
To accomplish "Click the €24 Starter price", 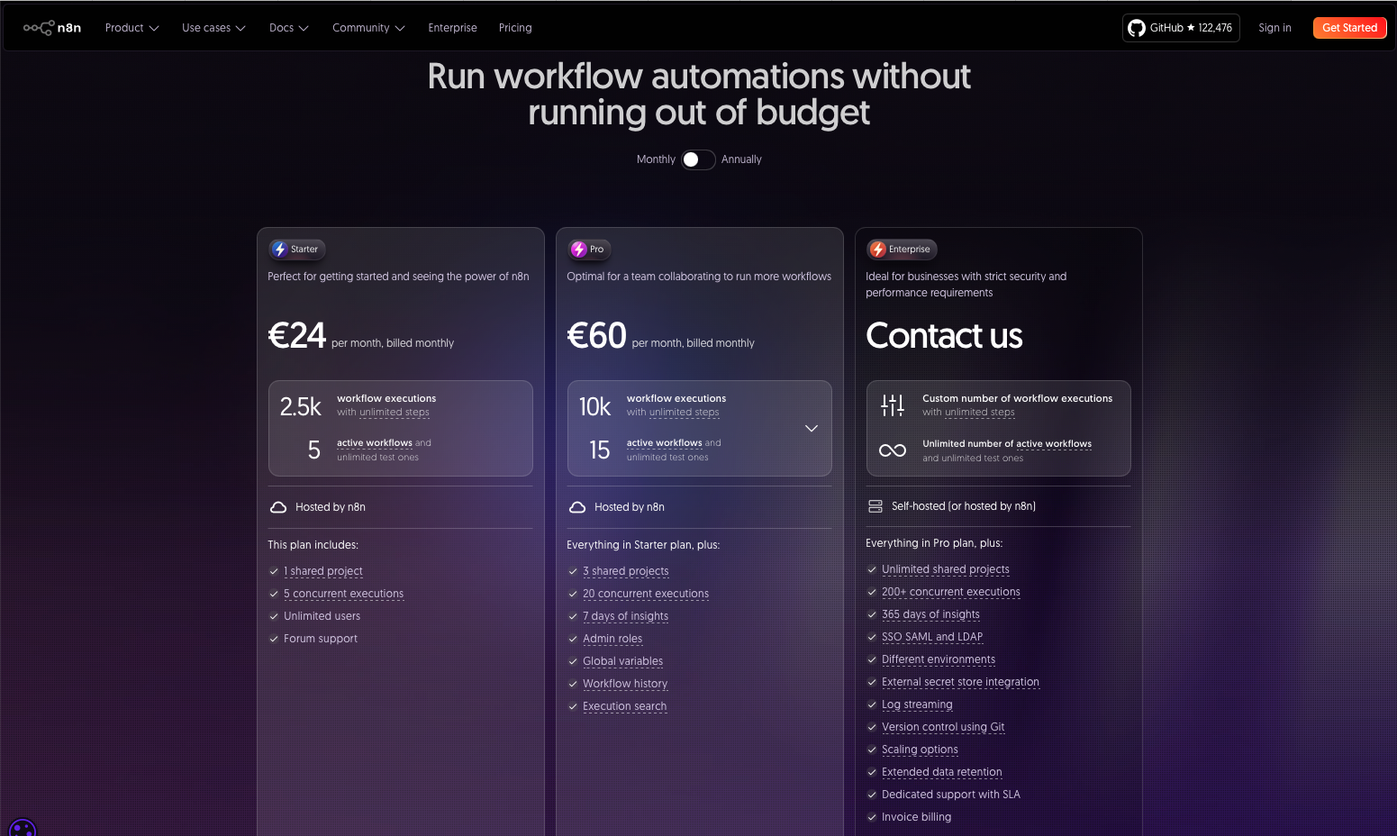I will click(297, 336).
